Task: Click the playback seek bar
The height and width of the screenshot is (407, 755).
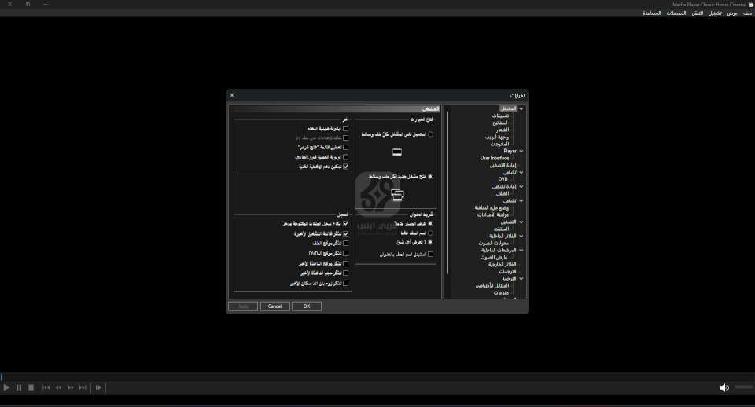Action: point(377,377)
